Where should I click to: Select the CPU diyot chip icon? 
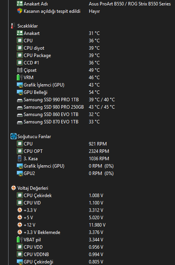pos(20,48)
